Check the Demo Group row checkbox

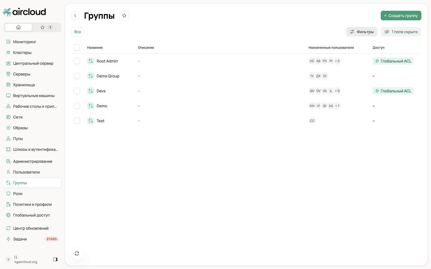(77, 76)
